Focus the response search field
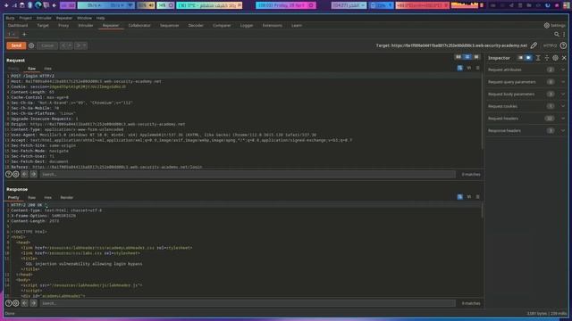572x321 pixels. click(x=248, y=303)
